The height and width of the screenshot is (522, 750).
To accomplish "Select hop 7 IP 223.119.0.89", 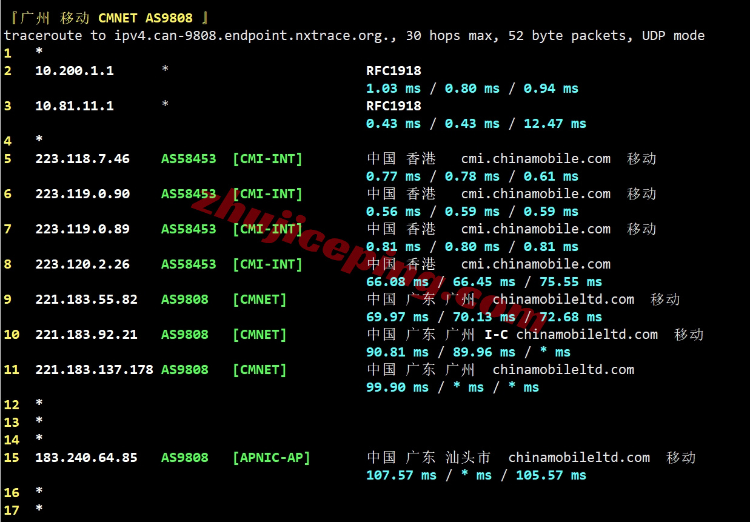I will click(82, 229).
